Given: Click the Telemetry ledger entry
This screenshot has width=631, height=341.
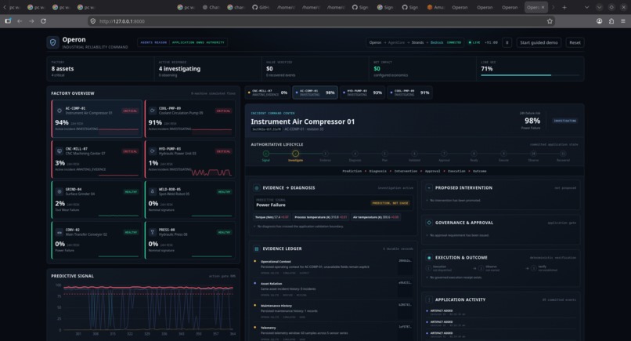Looking at the screenshot, I should pyautogui.click(x=334, y=333).
